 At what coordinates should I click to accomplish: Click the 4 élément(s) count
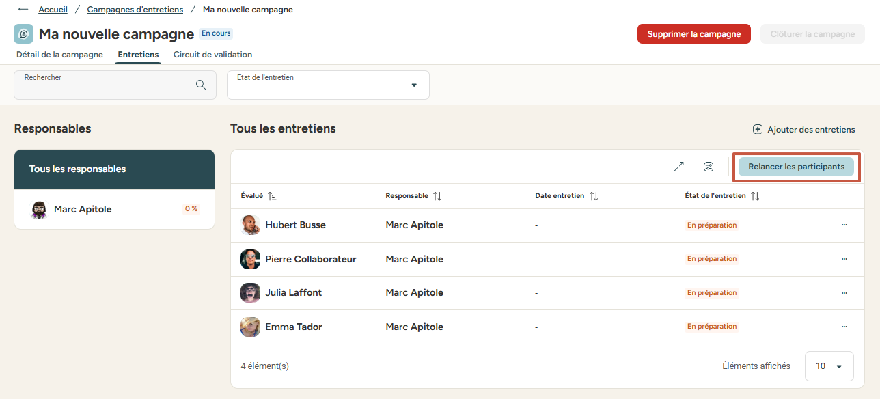click(265, 366)
